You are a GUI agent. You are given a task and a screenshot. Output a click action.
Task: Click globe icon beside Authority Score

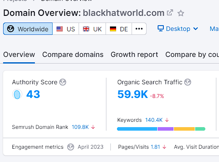63,82
